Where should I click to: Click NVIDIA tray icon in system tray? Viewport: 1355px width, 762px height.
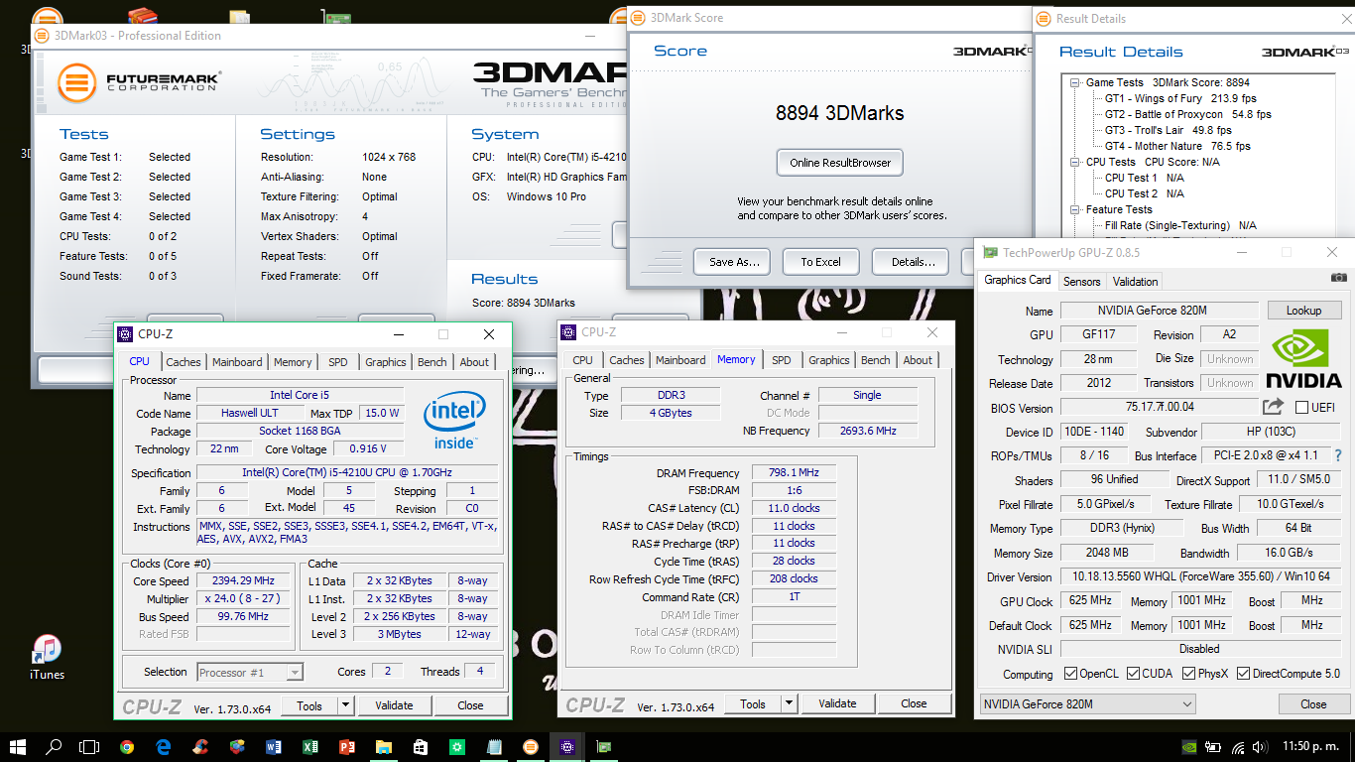pos(1189,747)
